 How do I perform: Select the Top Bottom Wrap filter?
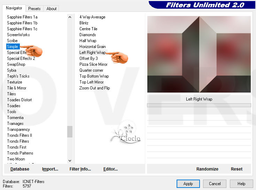pyautogui.click(x=94, y=76)
